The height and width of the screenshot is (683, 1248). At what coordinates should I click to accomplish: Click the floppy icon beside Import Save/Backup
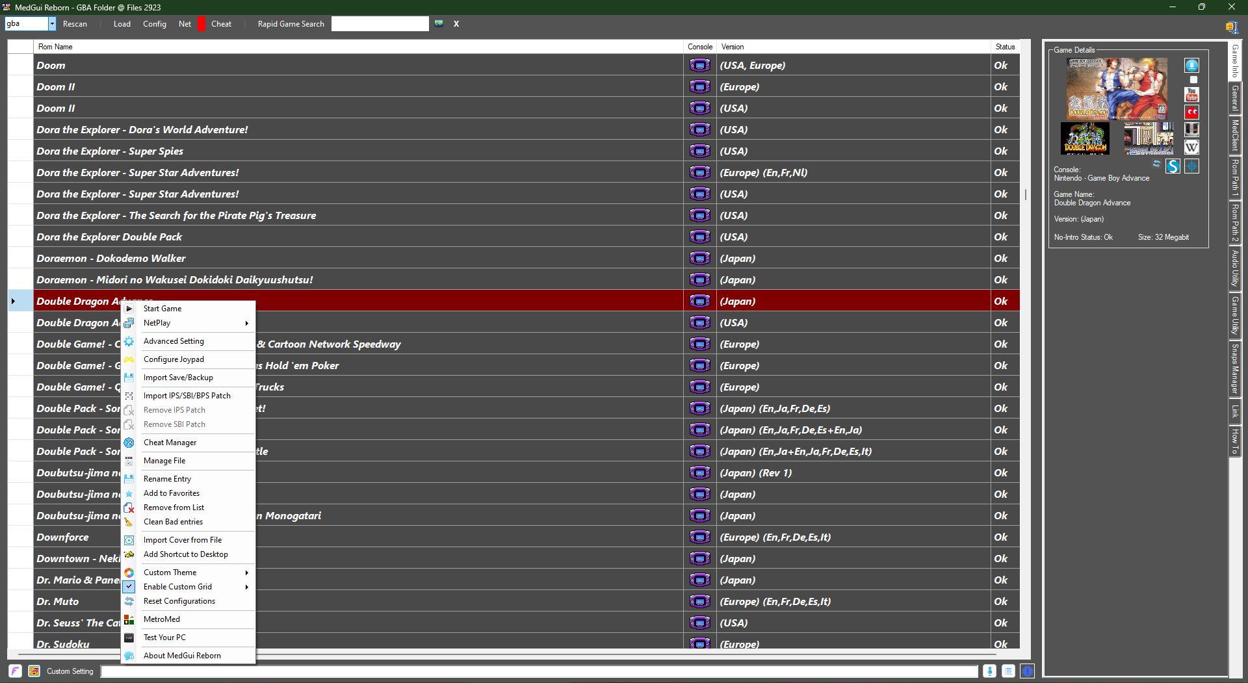pyautogui.click(x=129, y=378)
